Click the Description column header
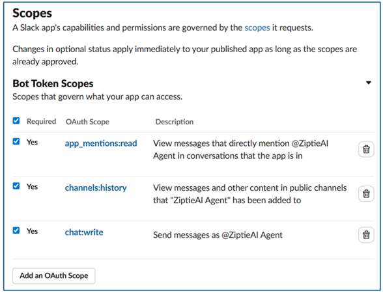Screen dimensions: 383x293 (x=175, y=122)
